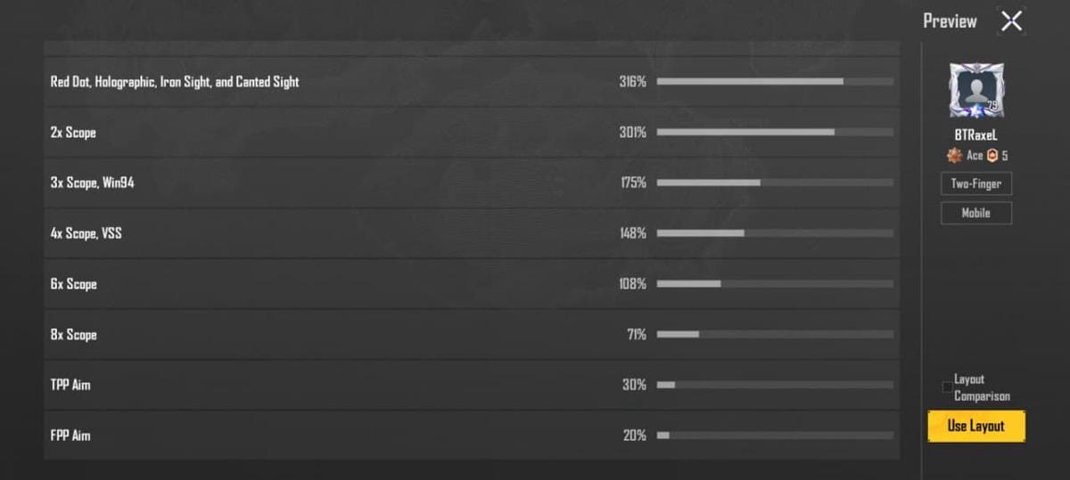The width and height of the screenshot is (1070, 480).
Task: Adjust the TPP Aim slider
Action: coord(774,385)
